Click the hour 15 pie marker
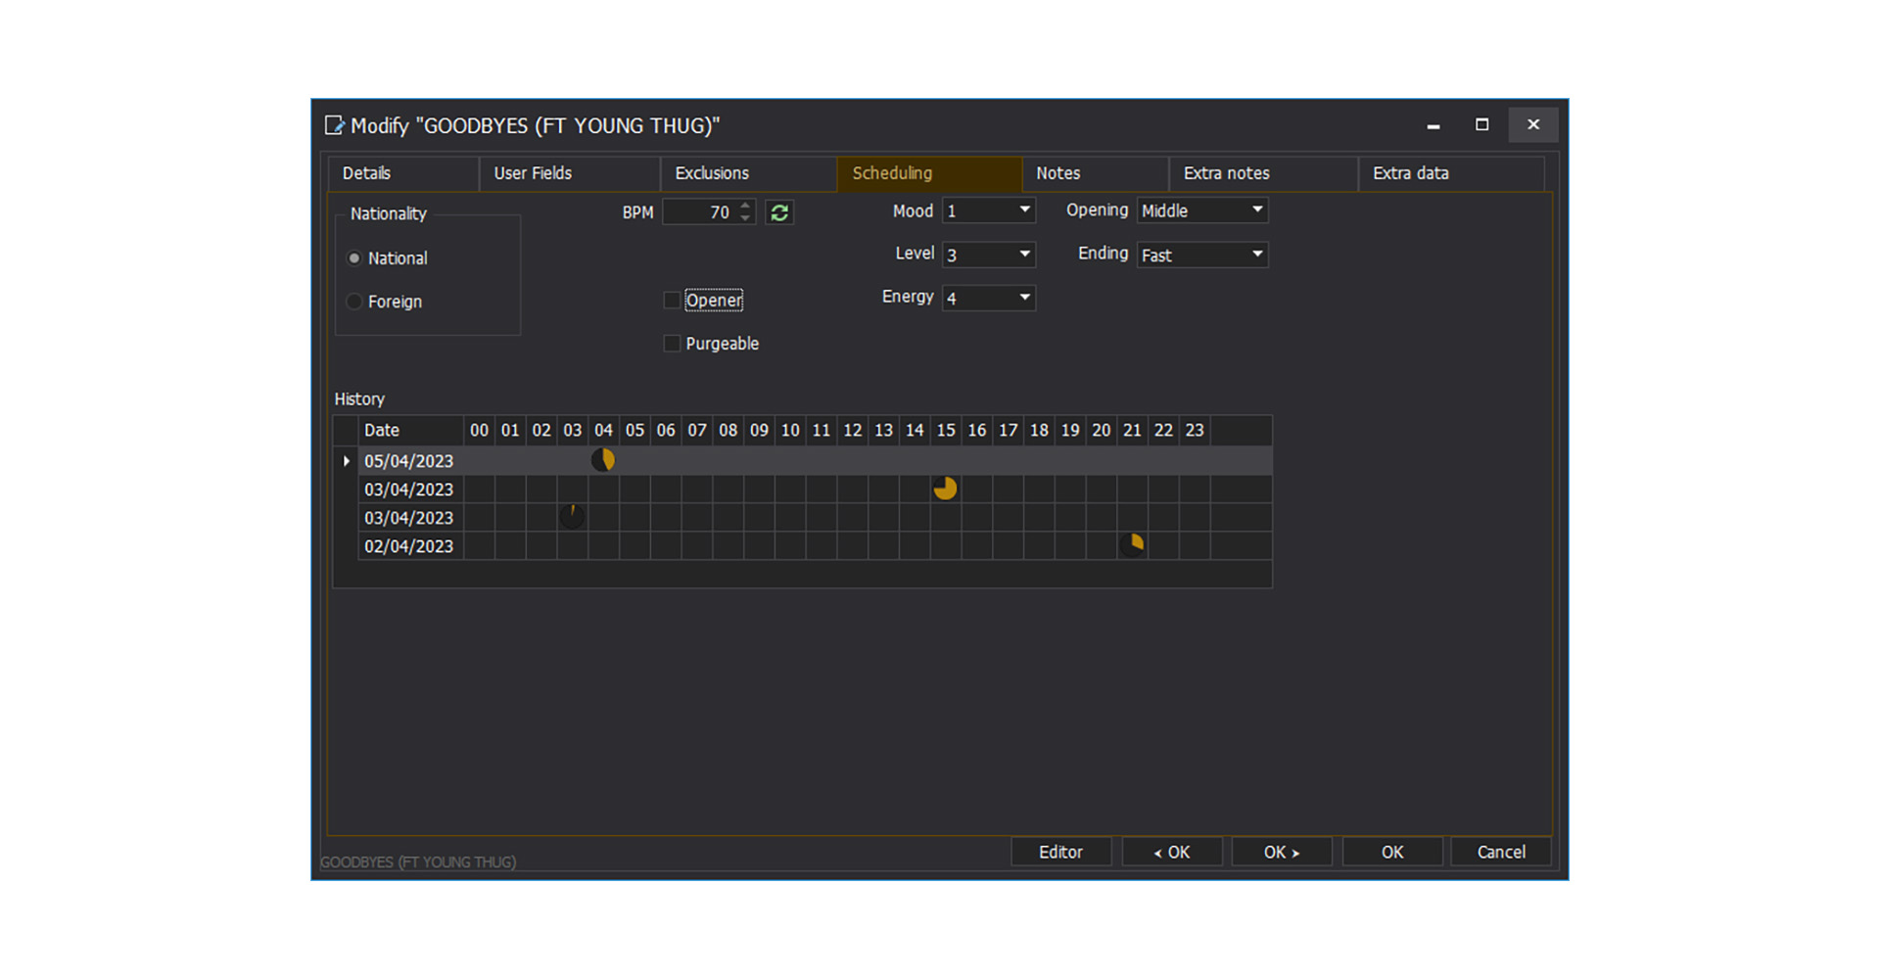Viewport: 1880px width, 979px height. click(x=945, y=489)
